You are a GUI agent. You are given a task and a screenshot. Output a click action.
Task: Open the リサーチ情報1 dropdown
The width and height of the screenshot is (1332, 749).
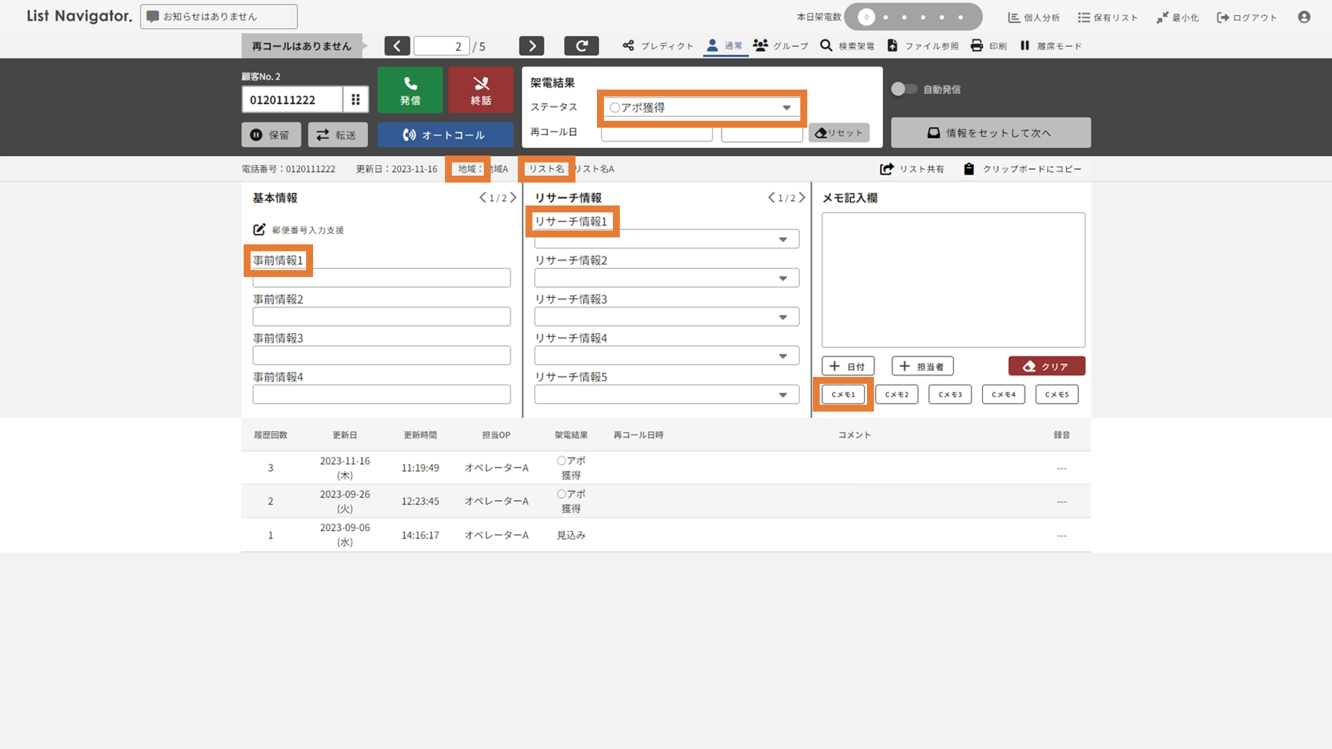click(x=666, y=239)
